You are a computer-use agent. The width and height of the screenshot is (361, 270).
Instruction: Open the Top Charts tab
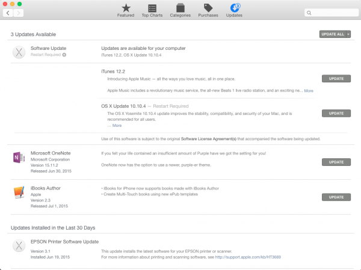click(x=152, y=11)
